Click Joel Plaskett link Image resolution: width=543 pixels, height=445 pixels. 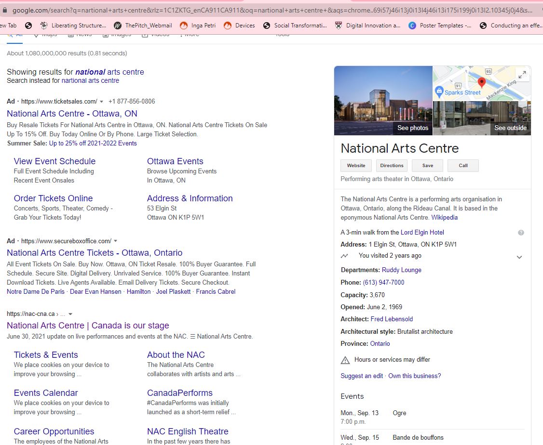173,291
